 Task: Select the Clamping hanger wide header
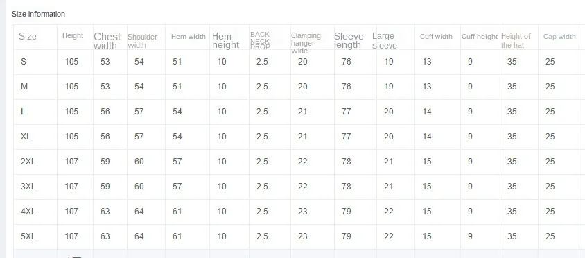(x=306, y=43)
